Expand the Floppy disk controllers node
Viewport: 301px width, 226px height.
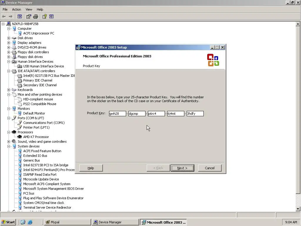pos(9,52)
